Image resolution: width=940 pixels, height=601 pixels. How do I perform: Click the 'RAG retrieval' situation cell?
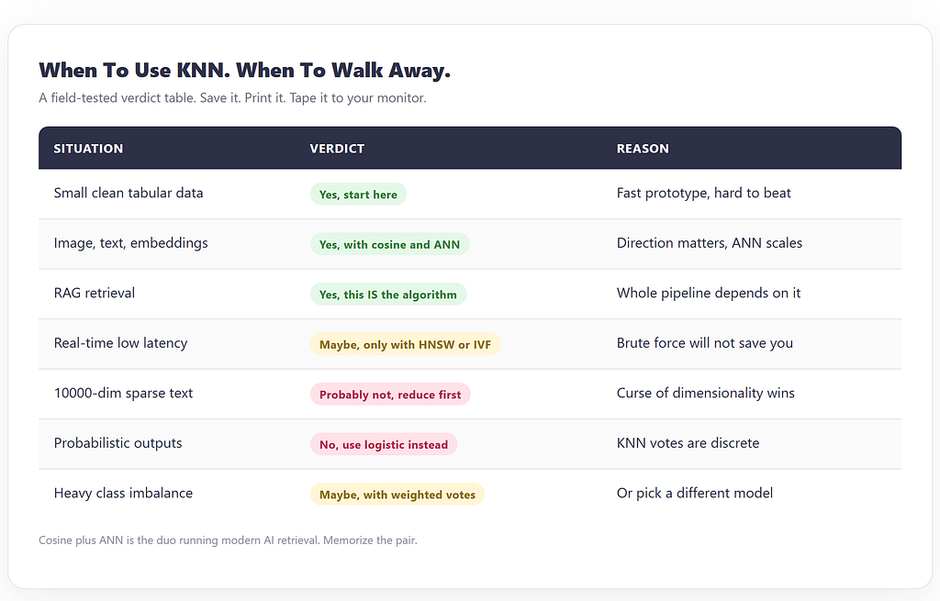[95, 293]
